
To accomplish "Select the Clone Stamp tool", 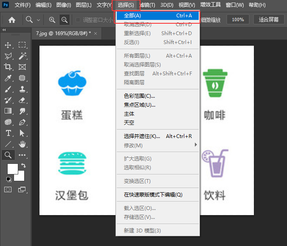I will tap(22, 89).
